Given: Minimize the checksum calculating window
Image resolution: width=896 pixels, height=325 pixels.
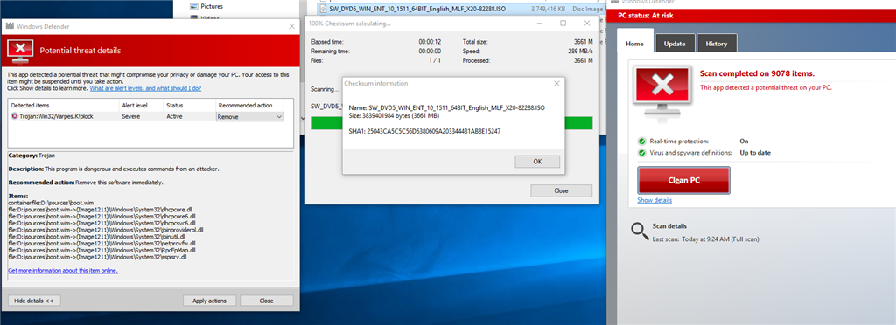Looking at the screenshot, I should [539, 24].
